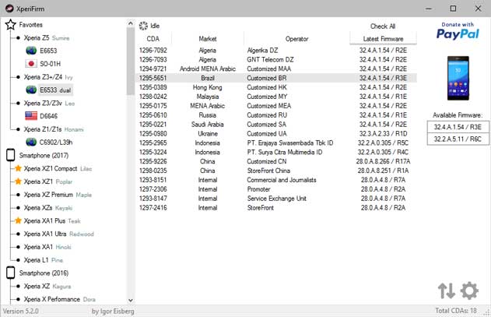Select Xperia XZs Keyaki
The image size is (491, 317).
coord(48,208)
